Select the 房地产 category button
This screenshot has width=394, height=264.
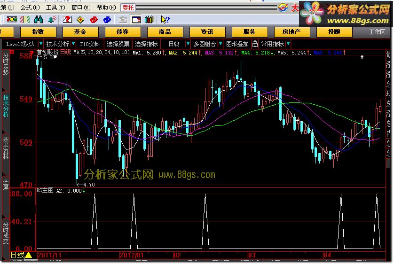292,32
